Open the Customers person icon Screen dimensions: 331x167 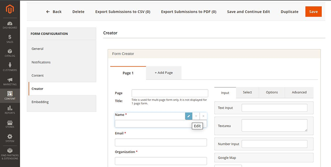pos(10,65)
